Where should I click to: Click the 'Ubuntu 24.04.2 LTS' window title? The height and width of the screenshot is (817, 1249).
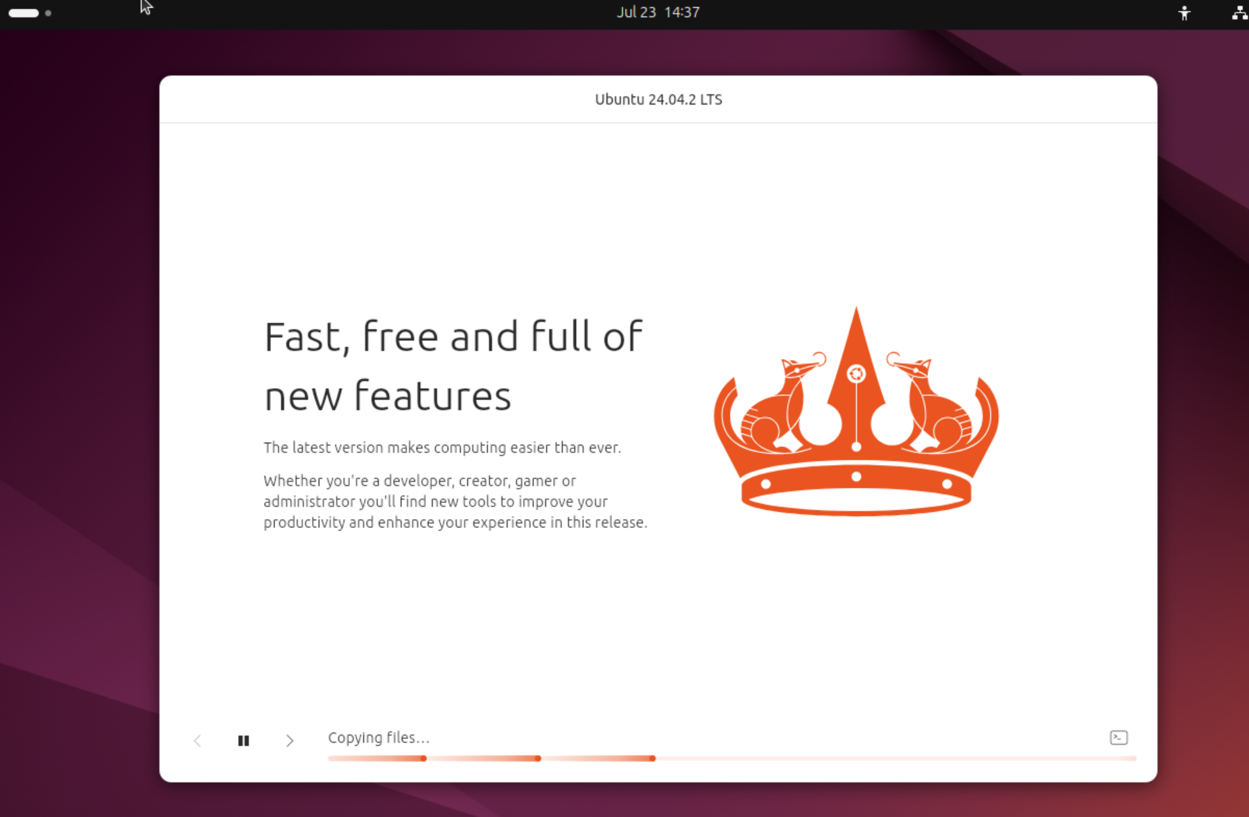click(658, 99)
